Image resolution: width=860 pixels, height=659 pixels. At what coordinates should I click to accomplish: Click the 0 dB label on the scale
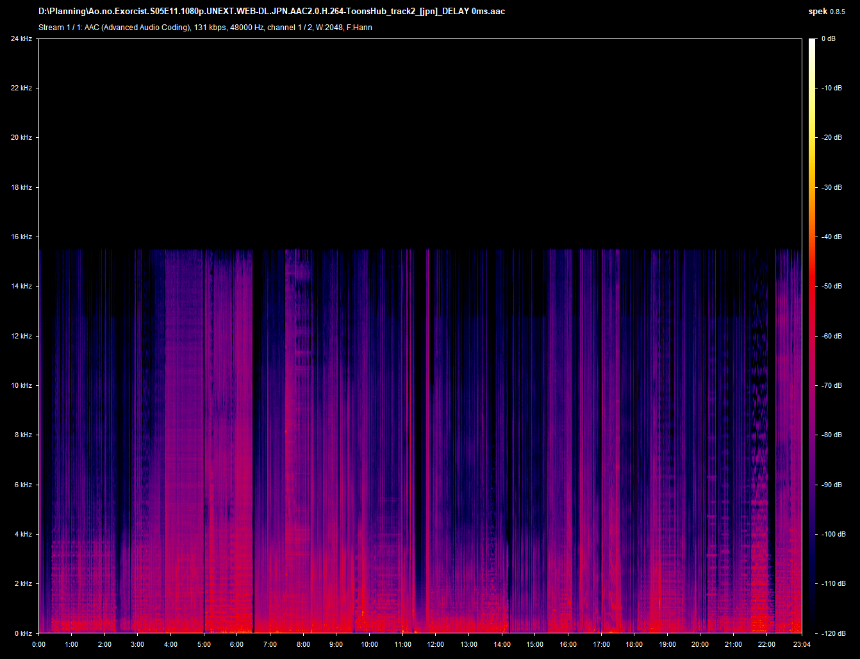829,39
